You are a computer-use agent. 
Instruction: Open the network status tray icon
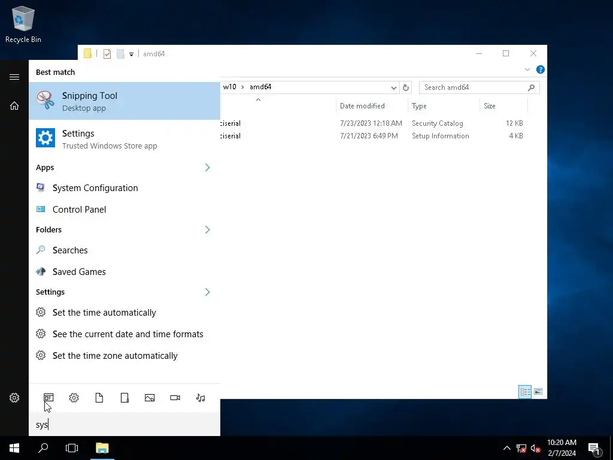pos(521,448)
